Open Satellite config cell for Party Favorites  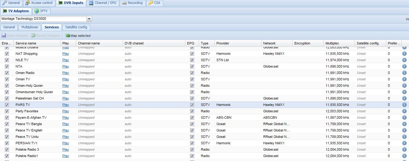[361, 111]
